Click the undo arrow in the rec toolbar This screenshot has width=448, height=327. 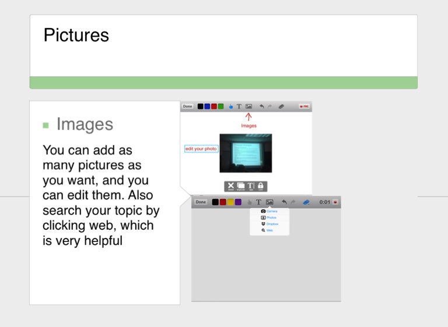coord(262,107)
